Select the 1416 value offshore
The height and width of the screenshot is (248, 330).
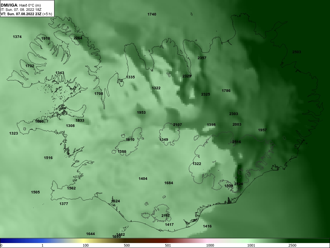pos(207,226)
